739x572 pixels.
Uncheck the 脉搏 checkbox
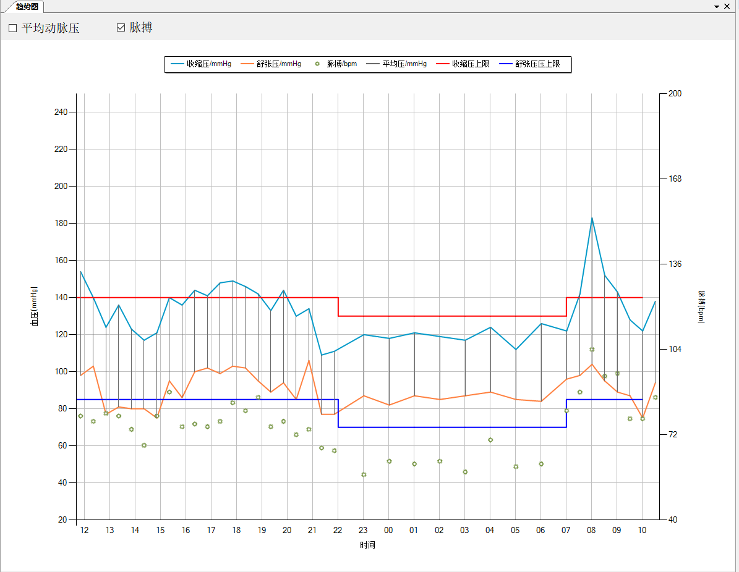[121, 28]
